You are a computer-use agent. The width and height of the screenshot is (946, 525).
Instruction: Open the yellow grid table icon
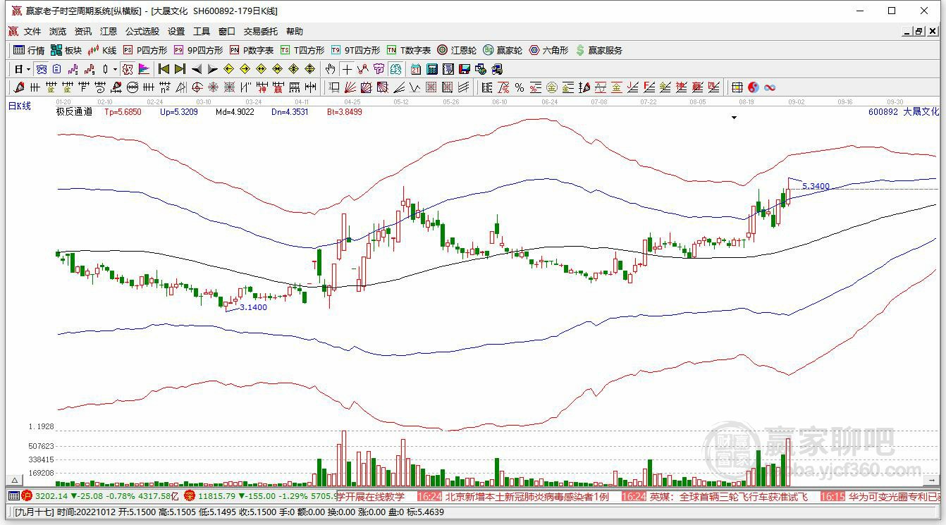pyautogui.click(x=737, y=87)
